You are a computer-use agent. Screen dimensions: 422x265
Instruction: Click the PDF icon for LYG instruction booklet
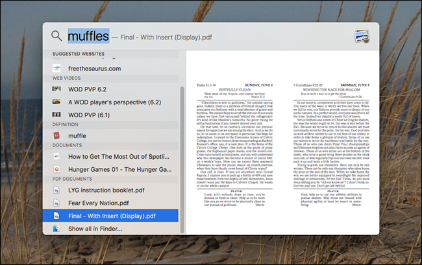pyautogui.click(x=56, y=190)
